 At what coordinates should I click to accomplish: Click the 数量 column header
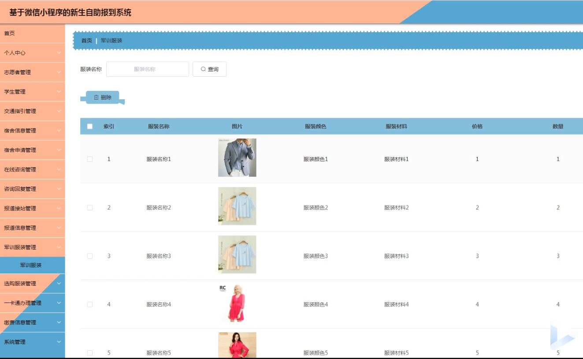[x=558, y=127]
